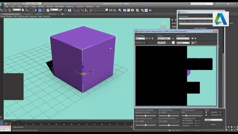Activate the Select and Scale tool
Screen dimensions: 238x134
coord(48,10)
